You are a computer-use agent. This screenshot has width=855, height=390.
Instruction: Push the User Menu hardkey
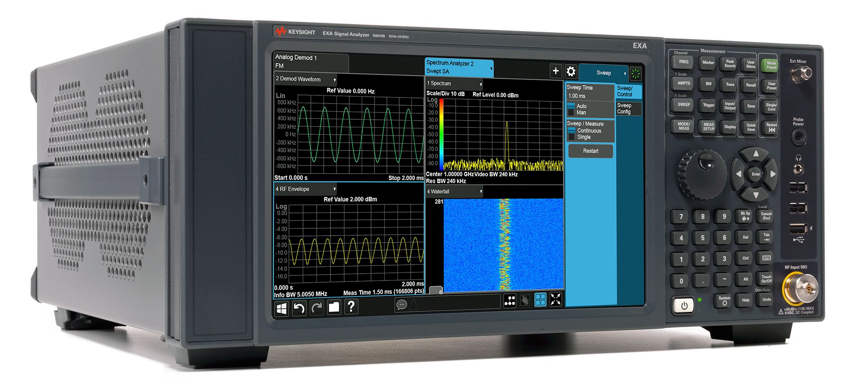coord(750,64)
